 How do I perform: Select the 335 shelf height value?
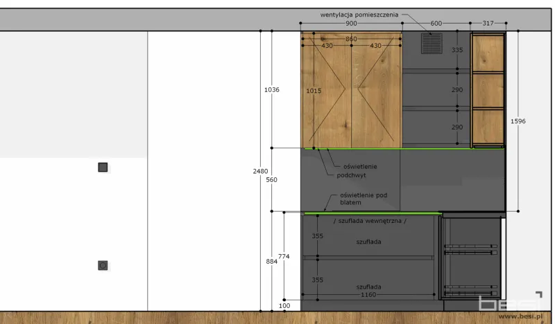[x=457, y=50]
